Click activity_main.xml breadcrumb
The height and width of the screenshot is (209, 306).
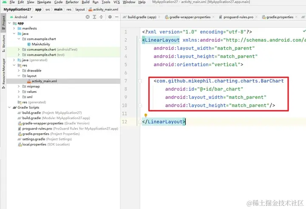pyautogui.click(x=103, y=9)
